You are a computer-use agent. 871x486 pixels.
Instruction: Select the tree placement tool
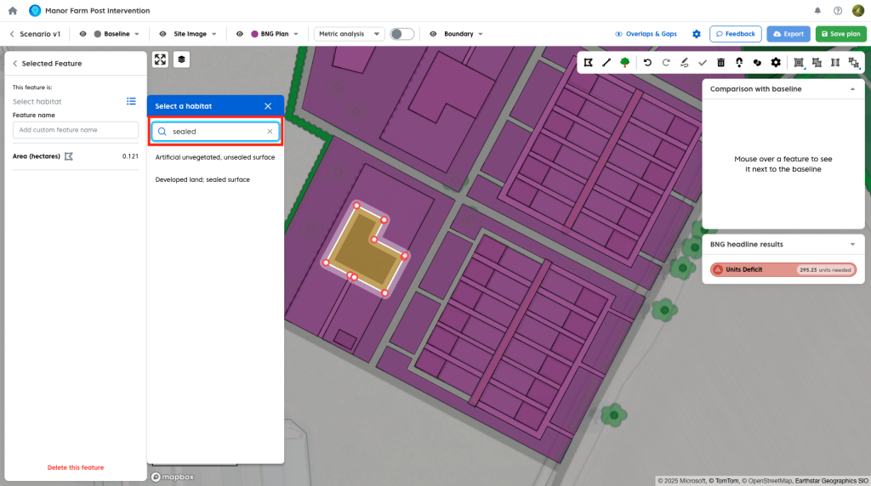point(625,62)
